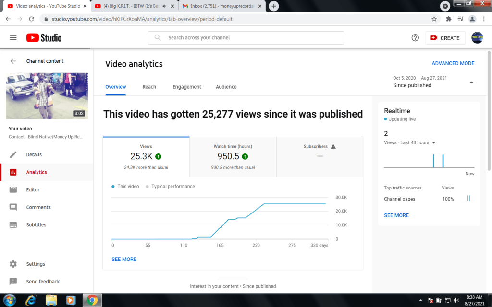This screenshot has width=492, height=307.
Task: Open ADVANCED MODE link
Action: (453, 63)
